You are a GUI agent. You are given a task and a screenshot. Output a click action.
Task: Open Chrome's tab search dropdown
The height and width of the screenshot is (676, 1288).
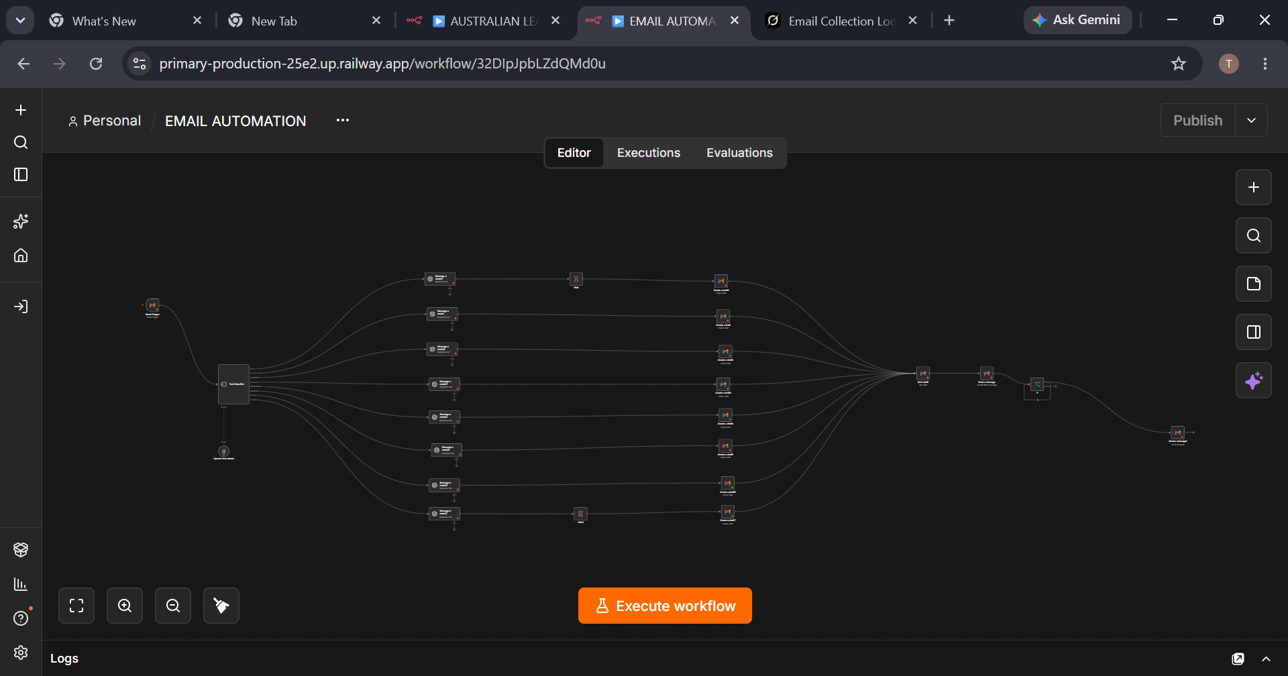click(x=20, y=20)
